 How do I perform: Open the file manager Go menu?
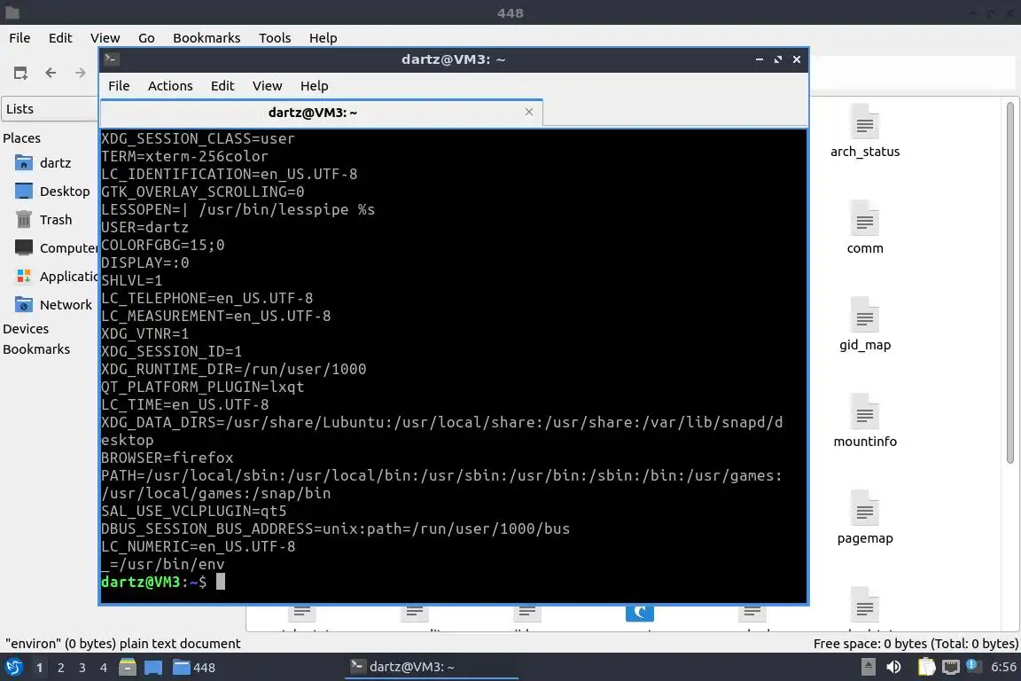(146, 38)
